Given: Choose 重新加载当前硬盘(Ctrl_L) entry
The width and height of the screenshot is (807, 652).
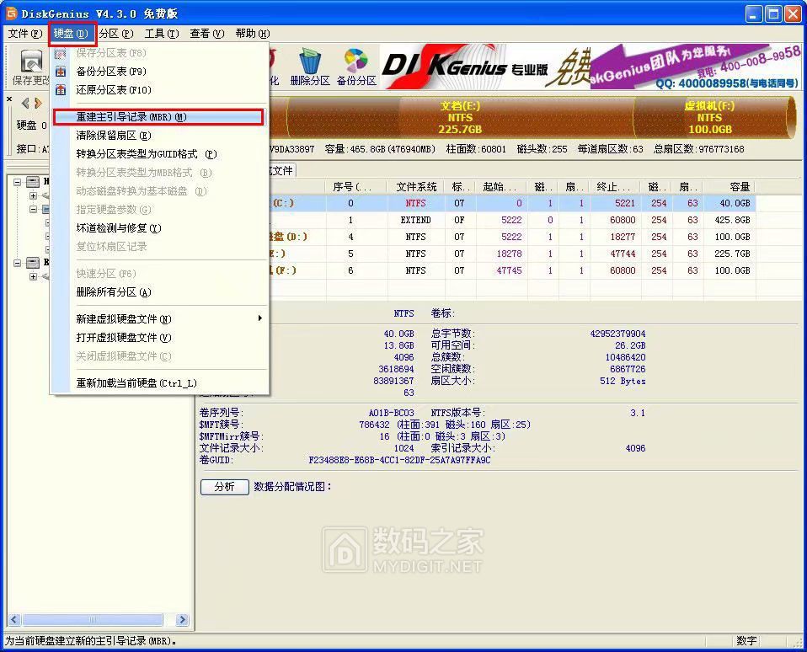Looking at the screenshot, I should 159,383.
